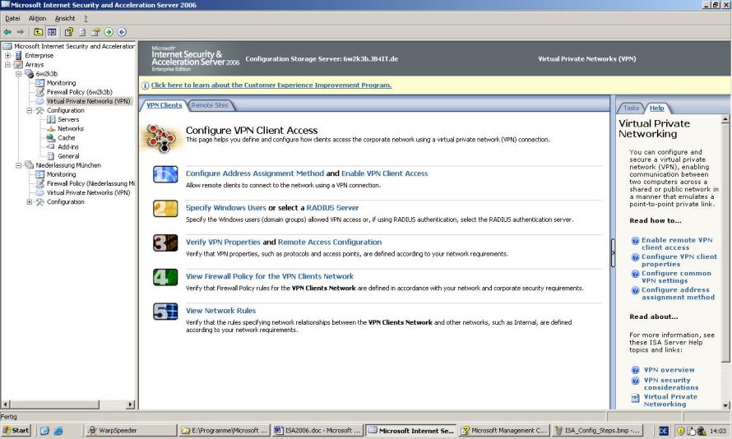
Task: Open Configure VPN client properties help topic
Action: point(679,261)
